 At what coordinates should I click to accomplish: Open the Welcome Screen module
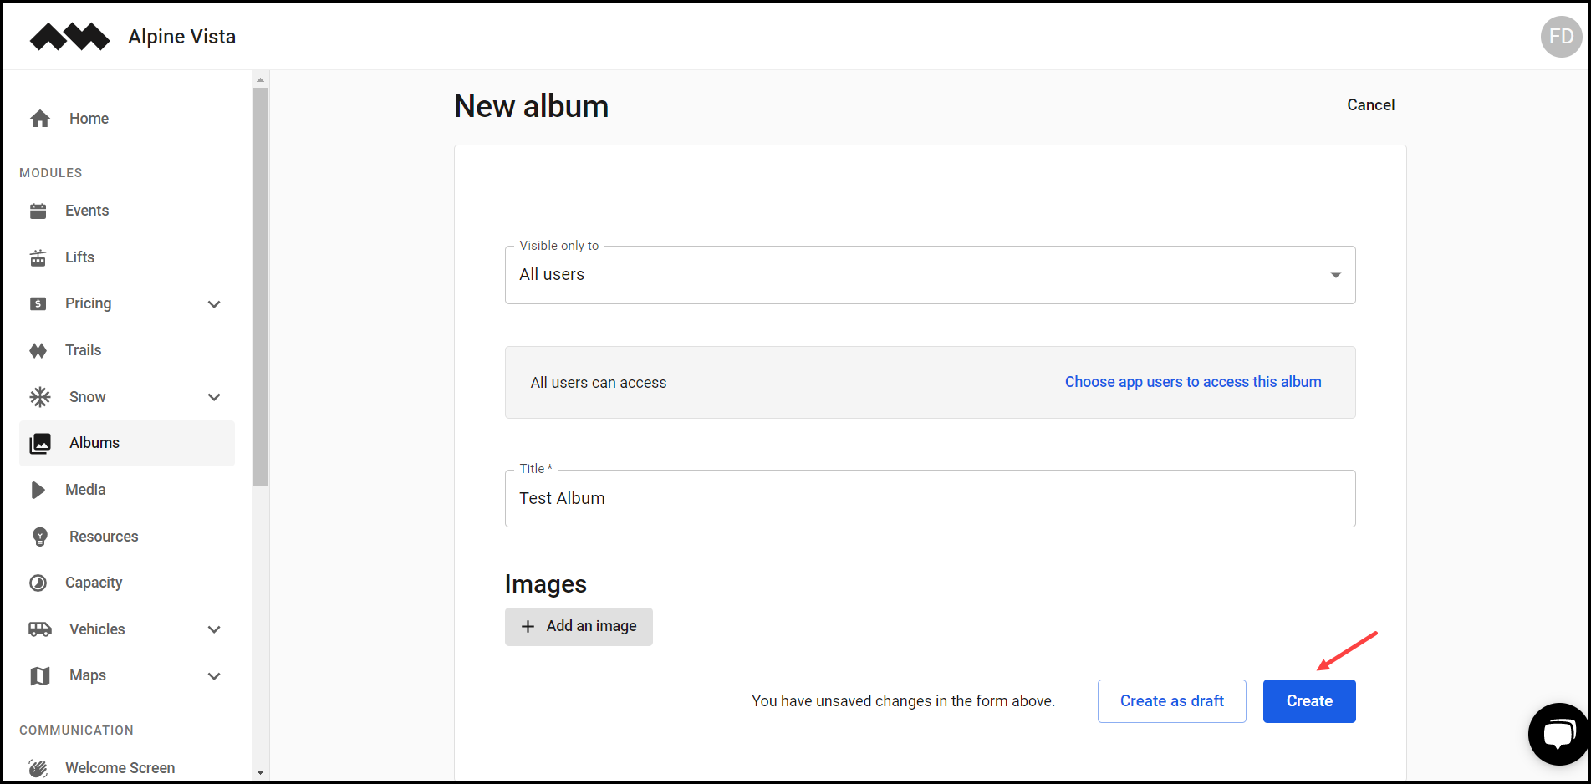(x=120, y=767)
